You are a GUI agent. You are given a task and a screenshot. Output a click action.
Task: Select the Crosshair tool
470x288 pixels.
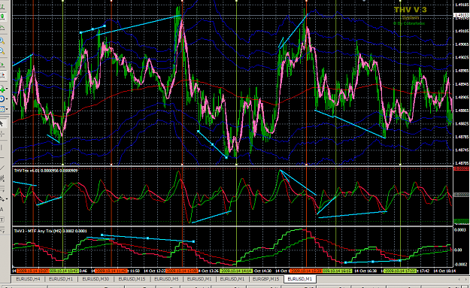[2, 134]
